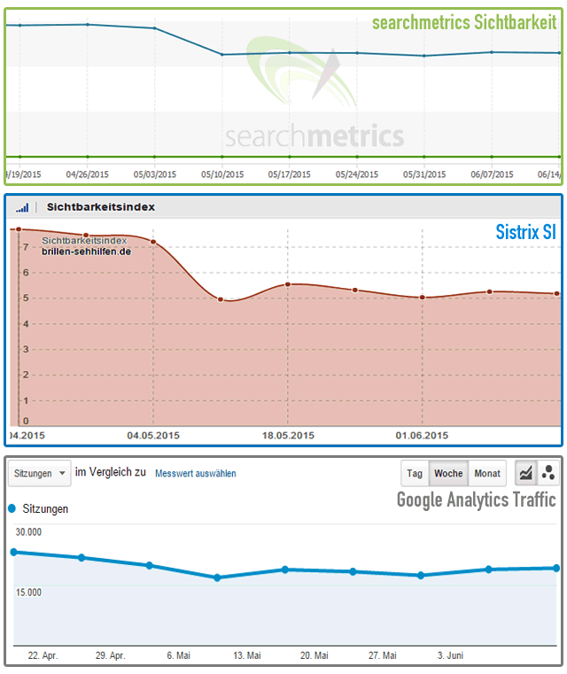Click the lowest Analytics sessions point near 13. Mai
This screenshot has width=567, height=674.
point(218,577)
